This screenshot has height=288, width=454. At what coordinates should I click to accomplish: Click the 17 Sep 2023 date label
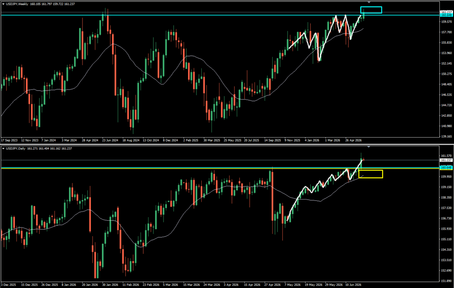(x=10, y=140)
